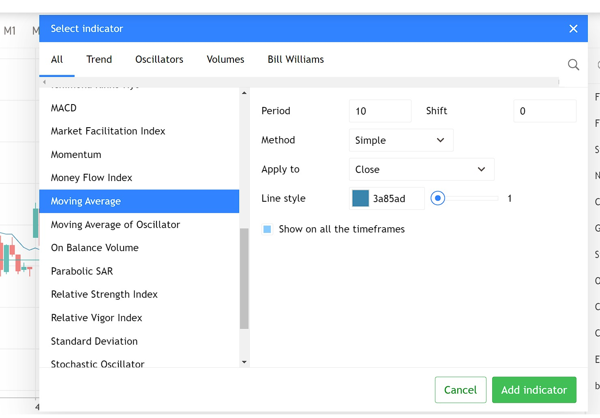Open the Oscillators tab
The width and height of the screenshot is (600, 418).
pos(159,60)
